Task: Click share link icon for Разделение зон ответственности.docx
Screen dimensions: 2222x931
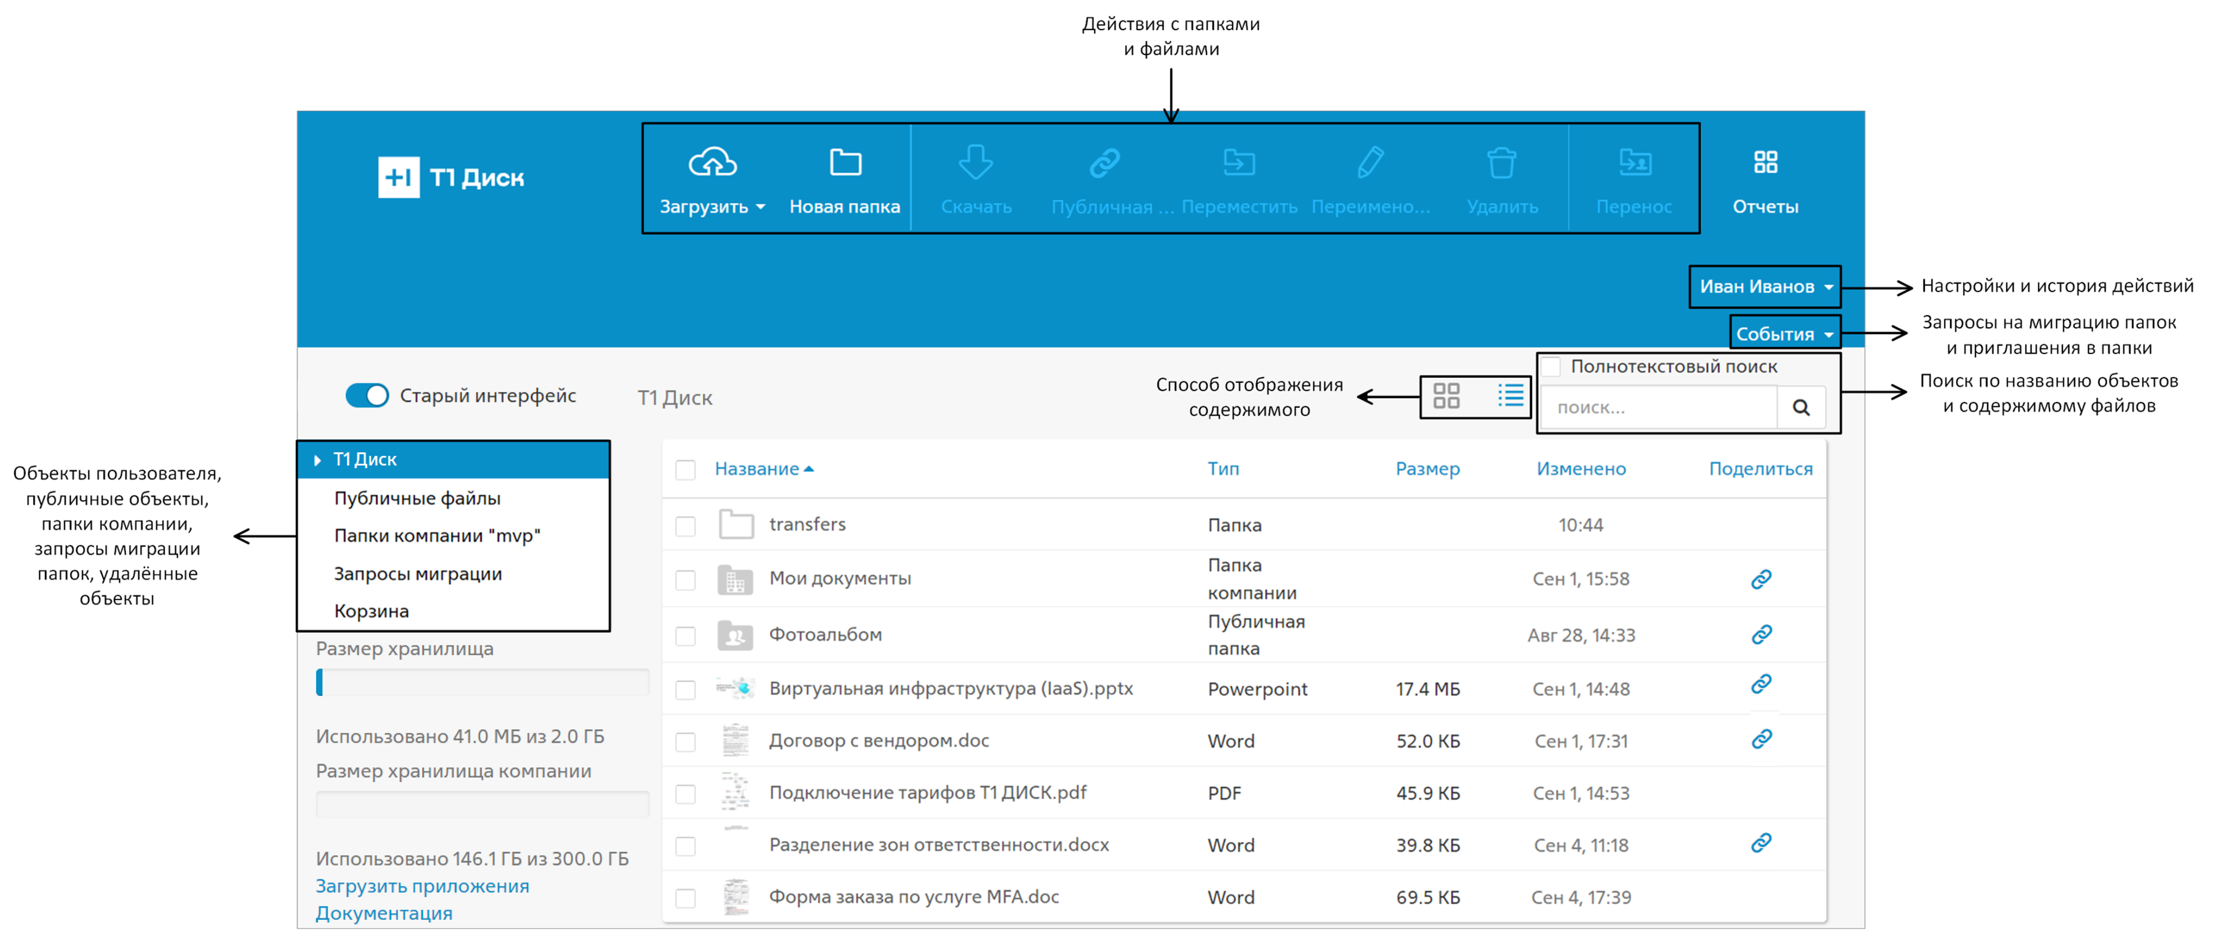Action: coord(1761,842)
